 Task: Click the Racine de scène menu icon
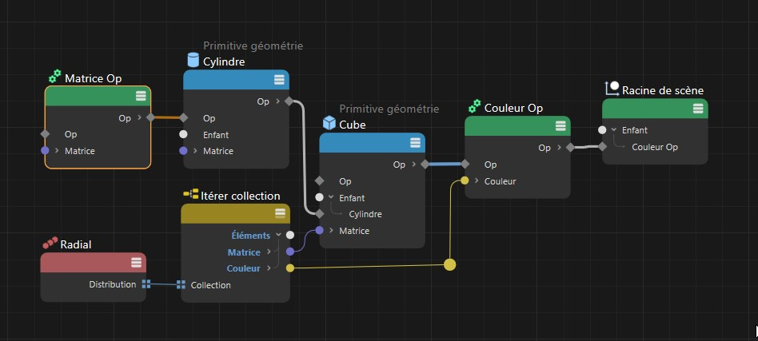coord(698,109)
